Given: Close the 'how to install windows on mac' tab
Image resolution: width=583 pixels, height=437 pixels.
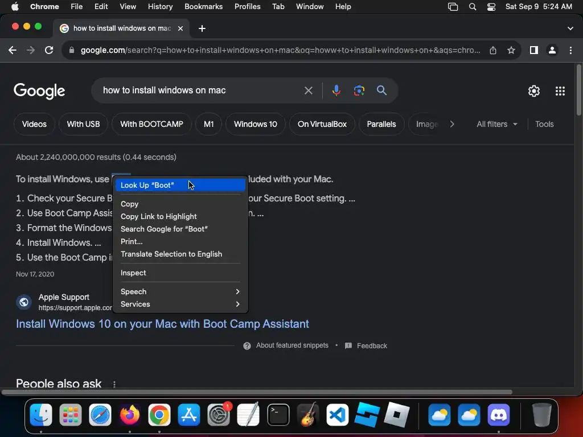Looking at the screenshot, I should coord(180,28).
